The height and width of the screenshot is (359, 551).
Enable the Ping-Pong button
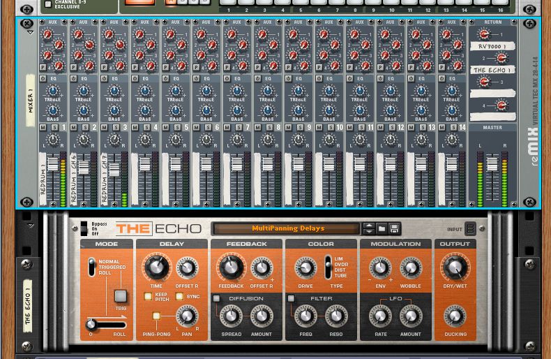pyautogui.click(x=156, y=316)
